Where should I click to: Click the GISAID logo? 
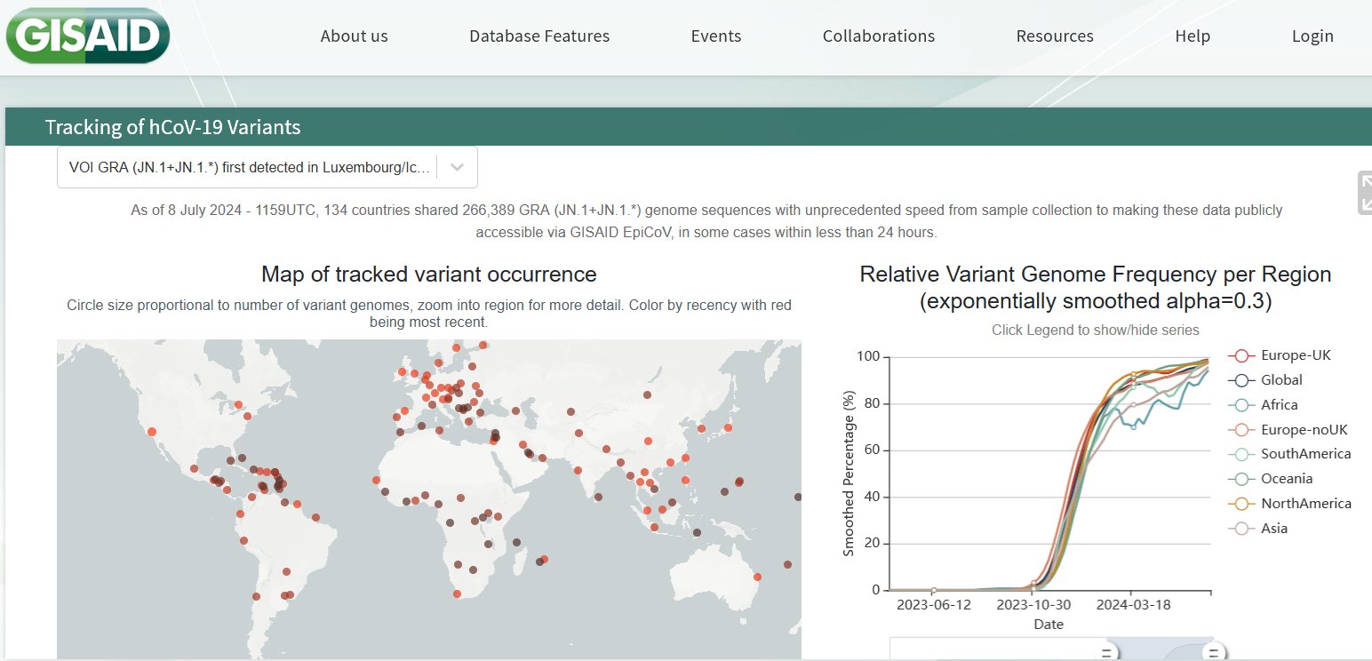coord(87,36)
